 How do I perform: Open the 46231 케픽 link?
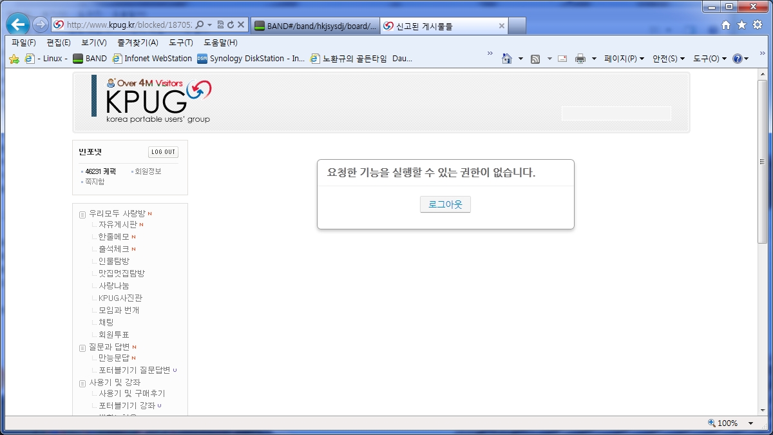click(100, 171)
